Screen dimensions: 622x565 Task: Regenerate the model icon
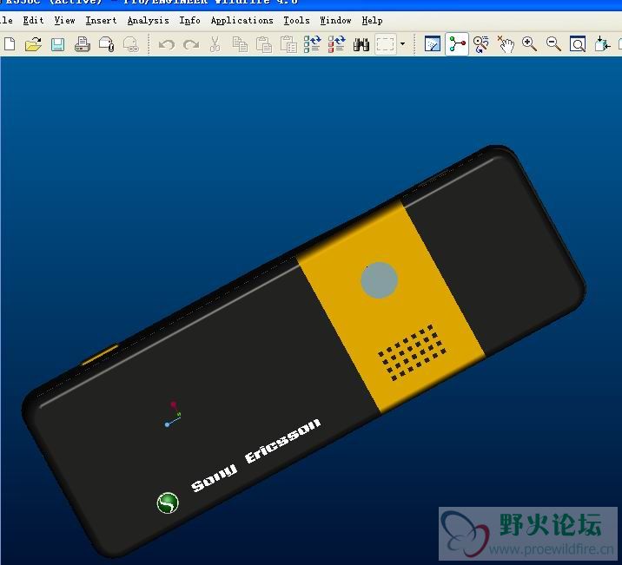pyautogui.click(x=312, y=44)
